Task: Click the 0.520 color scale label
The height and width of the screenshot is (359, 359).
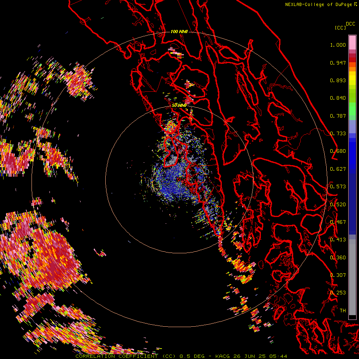Action: click(x=338, y=204)
